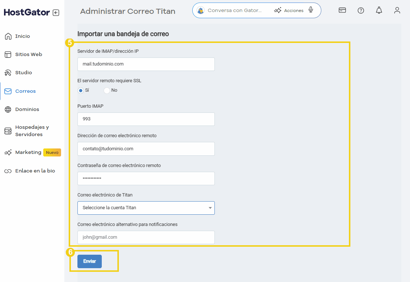The width and height of the screenshot is (410, 282).
Task: Click the microphone icon in the Gator search bar
Action: pos(311,10)
